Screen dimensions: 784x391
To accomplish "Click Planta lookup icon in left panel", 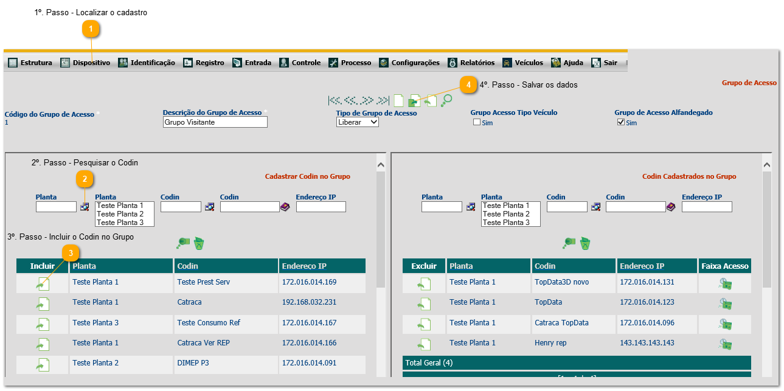I will click(x=85, y=207).
